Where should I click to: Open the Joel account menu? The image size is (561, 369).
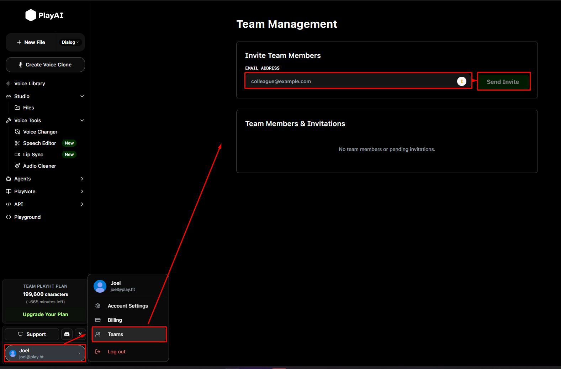pos(45,353)
